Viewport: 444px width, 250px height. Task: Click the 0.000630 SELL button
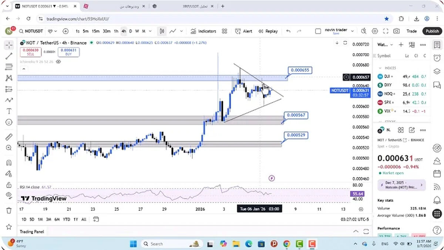[30, 52]
